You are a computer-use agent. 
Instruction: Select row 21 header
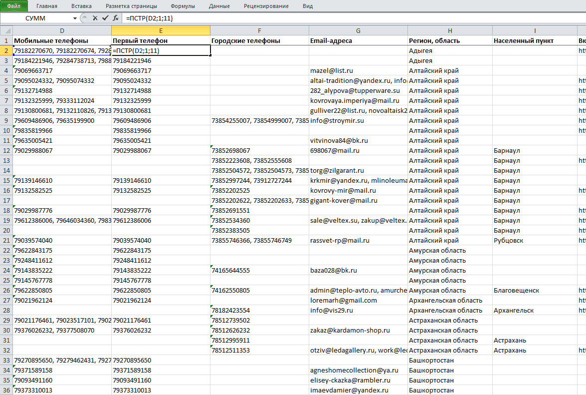tap(6, 240)
